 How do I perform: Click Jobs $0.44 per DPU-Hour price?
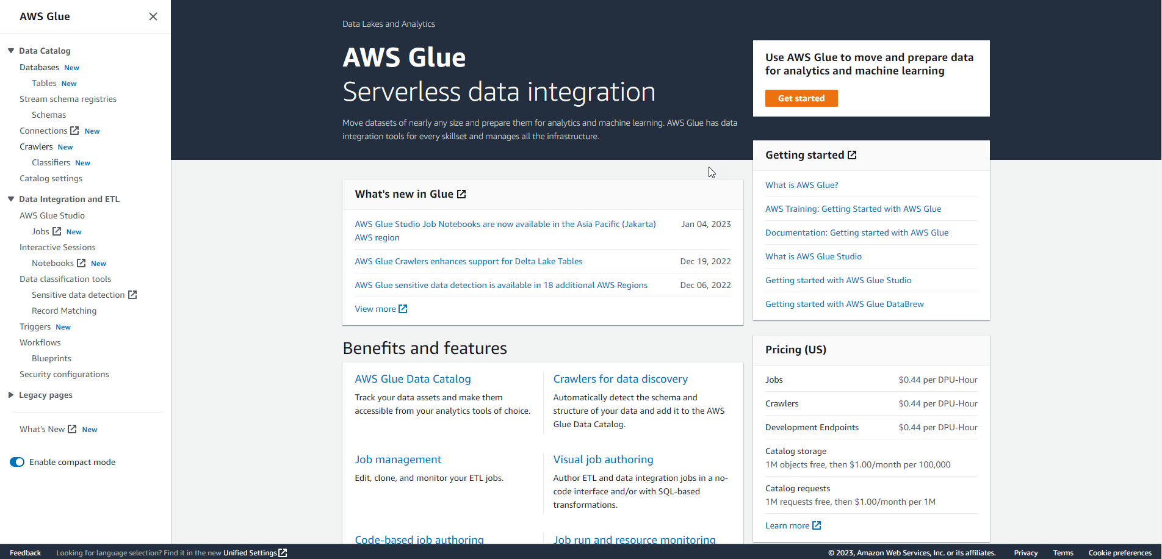click(x=938, y=380)
